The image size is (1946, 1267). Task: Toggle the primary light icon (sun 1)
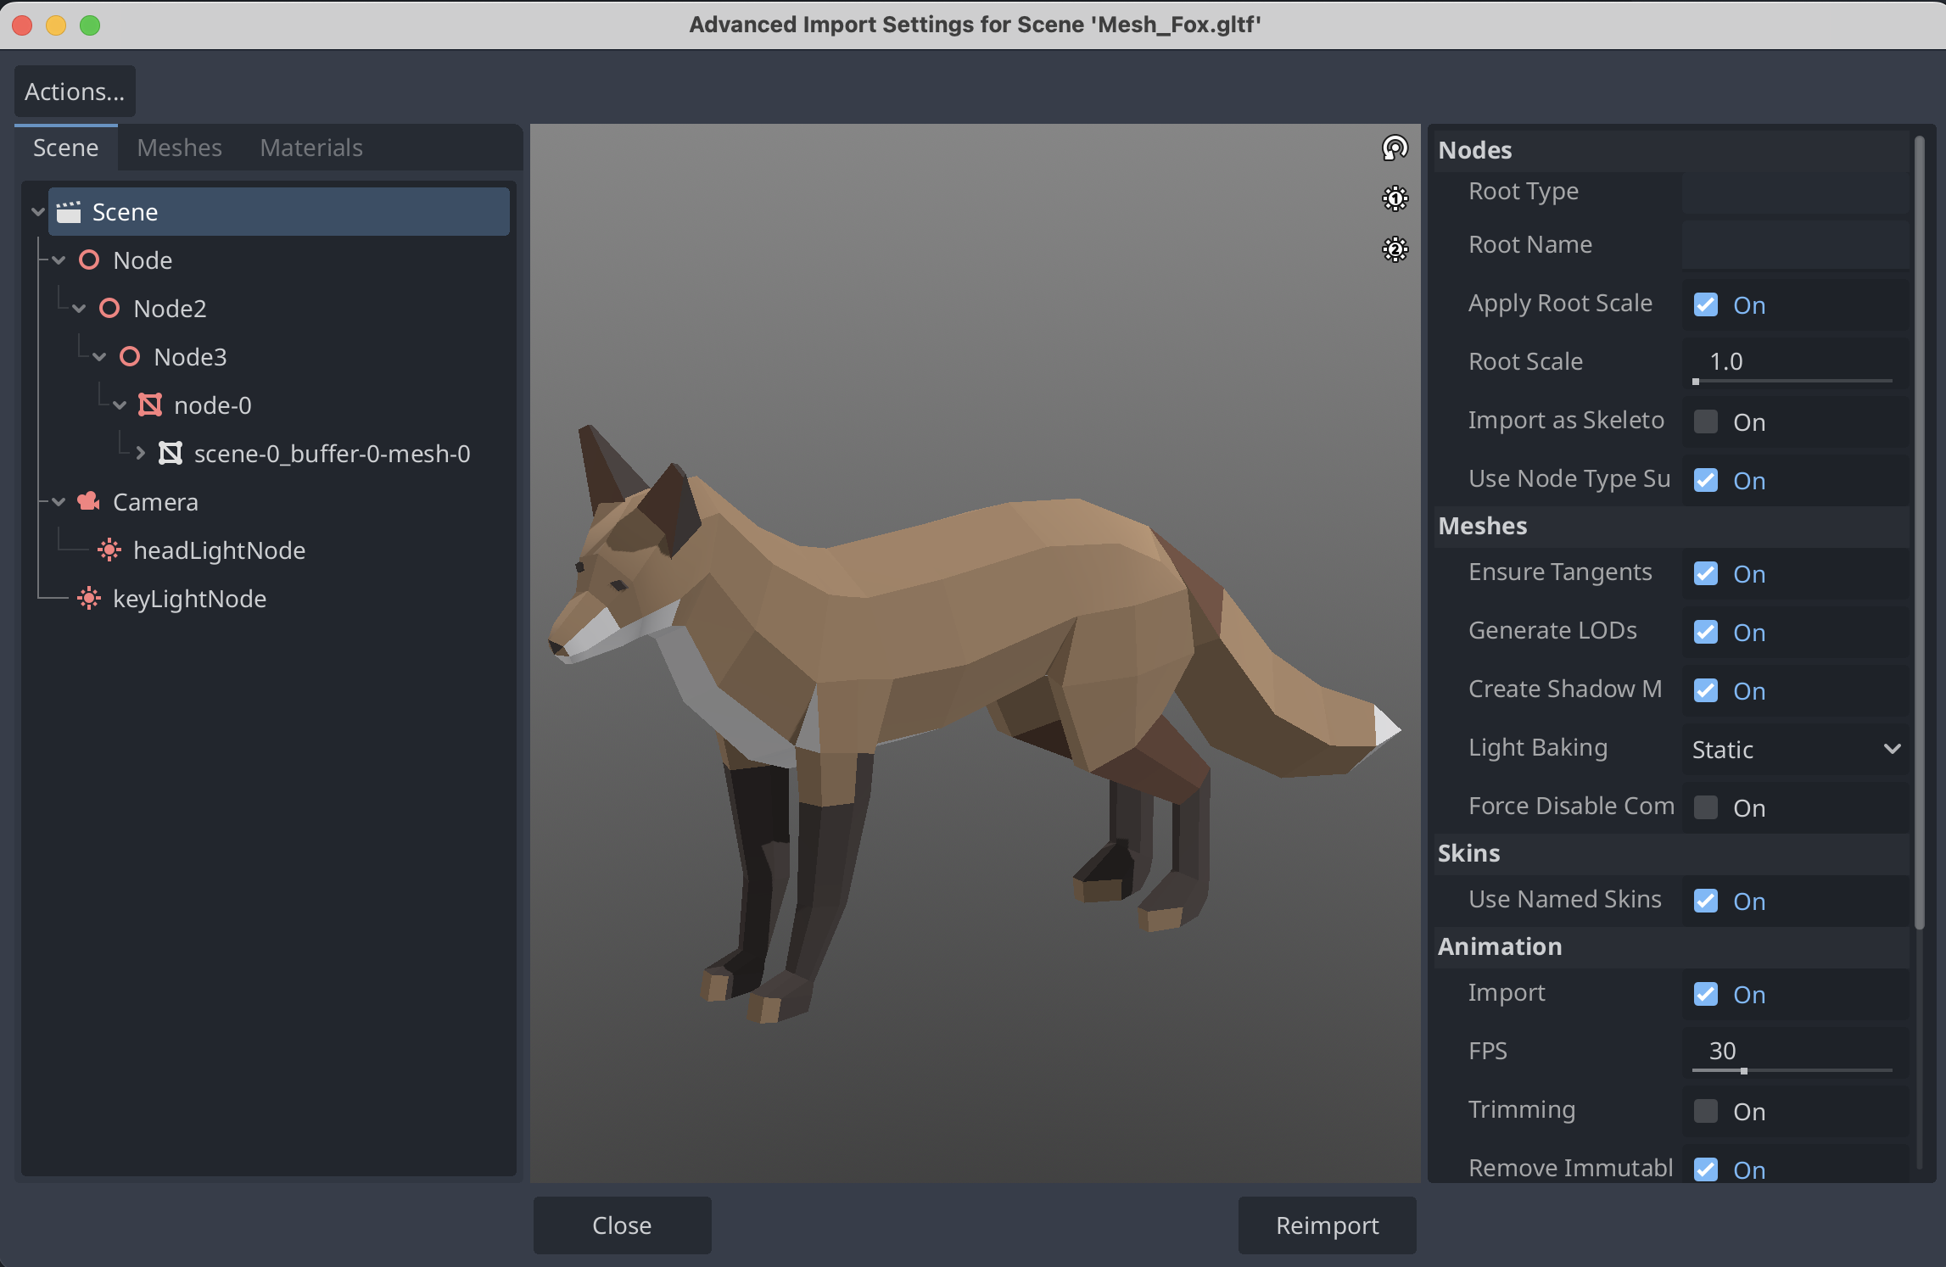[1395, 198]
